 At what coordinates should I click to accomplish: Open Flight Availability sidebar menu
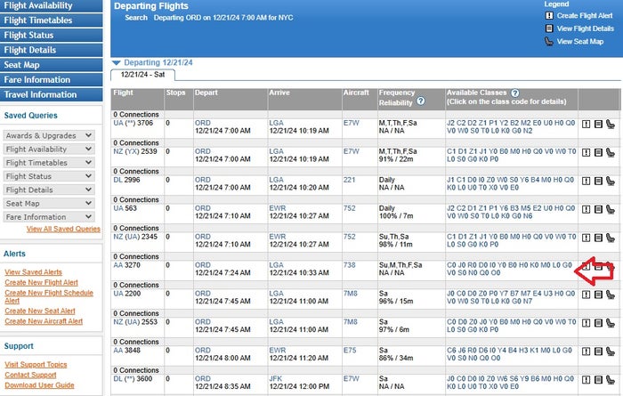[x=52, y=5]
